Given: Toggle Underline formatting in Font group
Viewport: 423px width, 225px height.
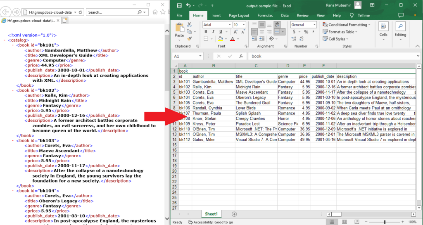Looking at the screenshot, I should 221,31.
